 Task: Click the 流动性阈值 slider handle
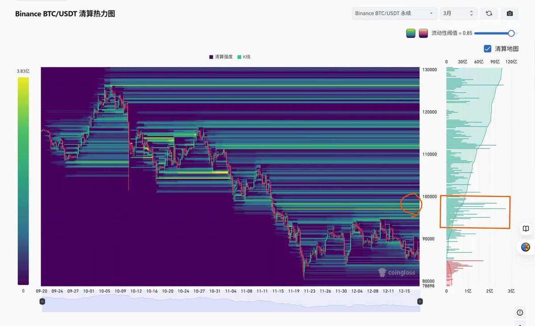tap(511, 33)
